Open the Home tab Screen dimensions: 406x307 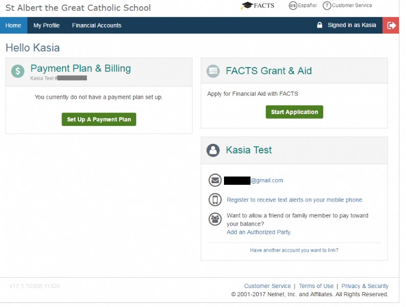(13, 26)
